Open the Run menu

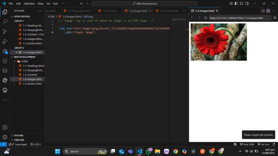pos(56,4)
